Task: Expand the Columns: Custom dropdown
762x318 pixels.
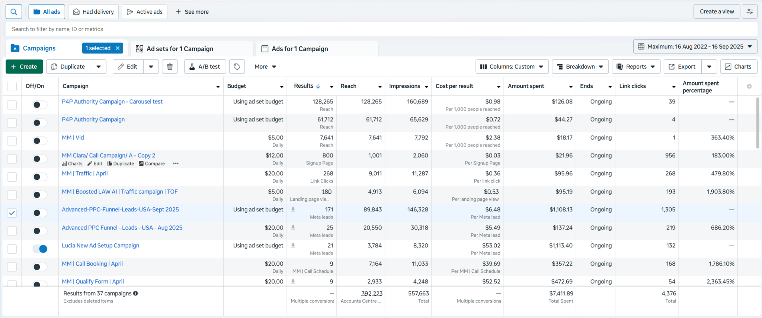Action: coord(512,67)
